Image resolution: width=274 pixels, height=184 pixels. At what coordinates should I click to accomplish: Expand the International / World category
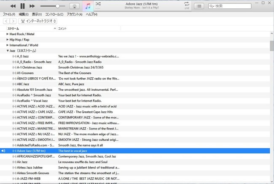pos(8,45)
